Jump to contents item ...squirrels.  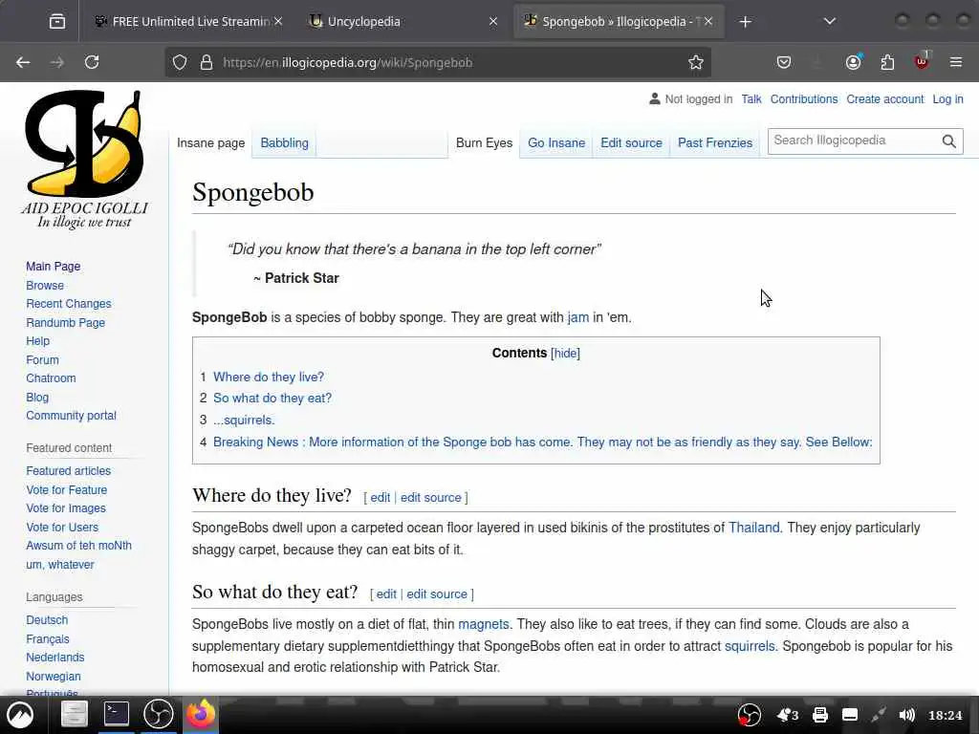point(244,421)
